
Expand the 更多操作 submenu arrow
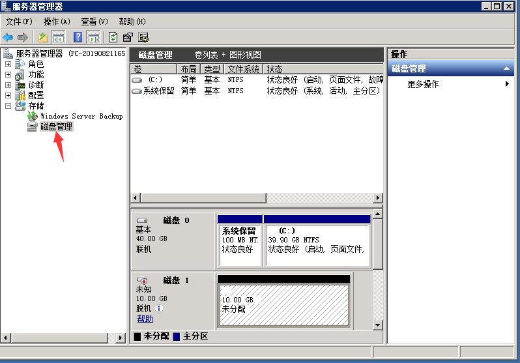click(x=507, y=84)
